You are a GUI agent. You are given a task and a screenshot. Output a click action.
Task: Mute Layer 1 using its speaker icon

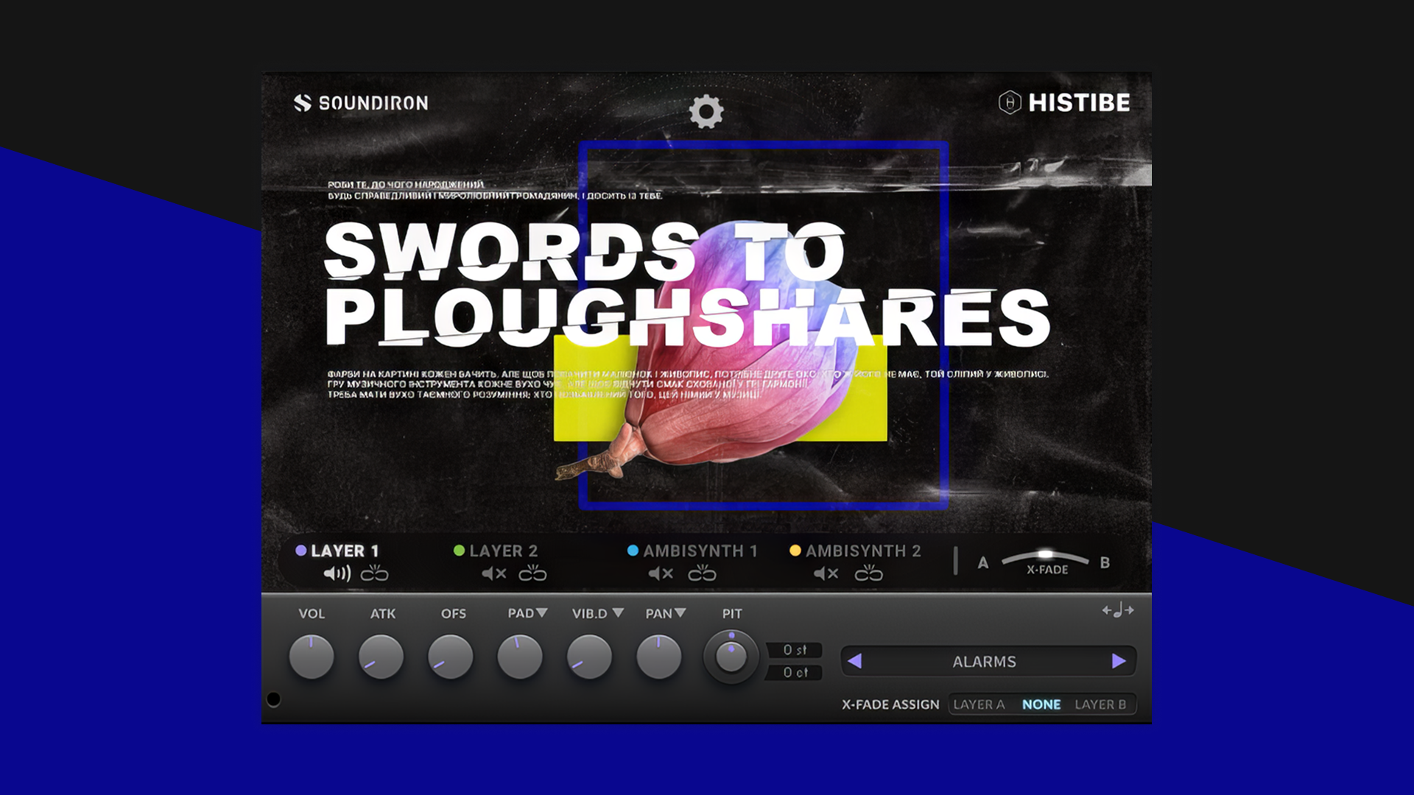[x=337, y=572]
